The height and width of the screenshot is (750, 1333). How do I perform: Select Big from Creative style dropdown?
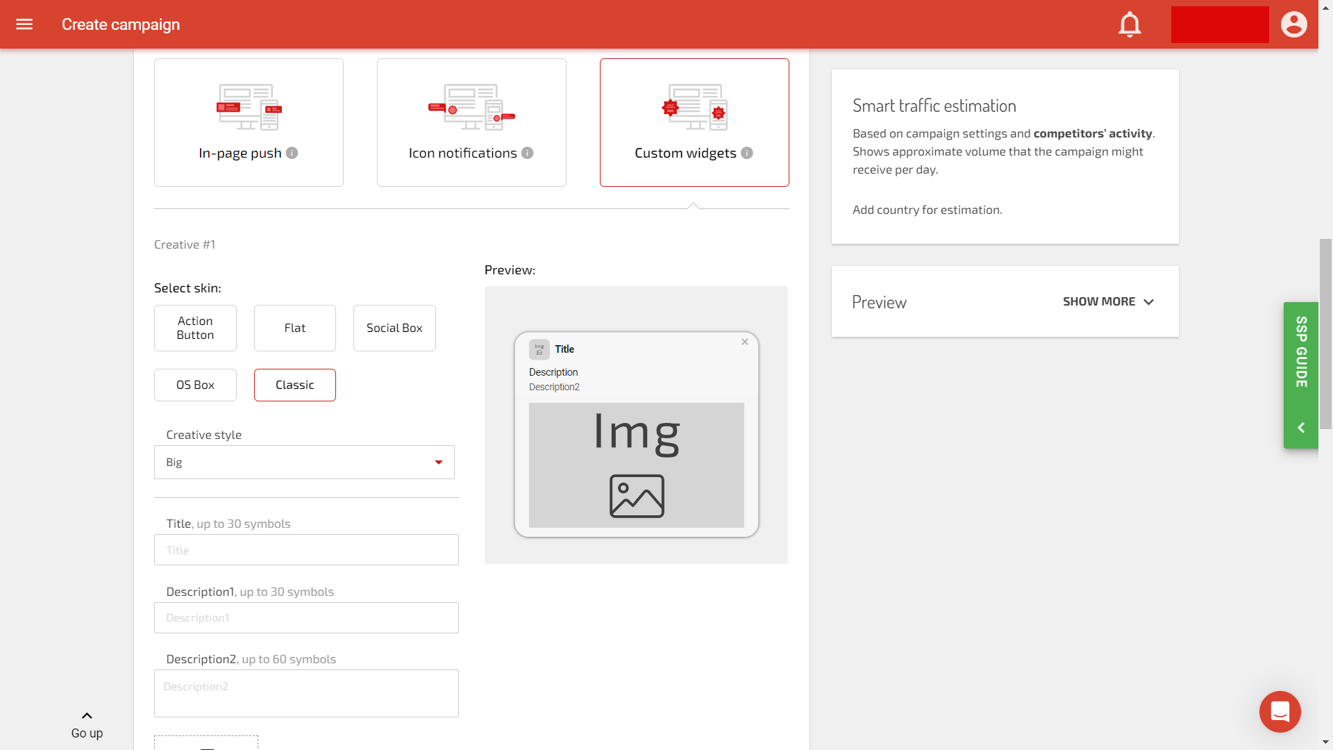304,462
